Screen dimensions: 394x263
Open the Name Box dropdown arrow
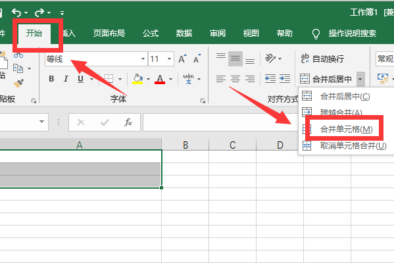tap(41, 122)
